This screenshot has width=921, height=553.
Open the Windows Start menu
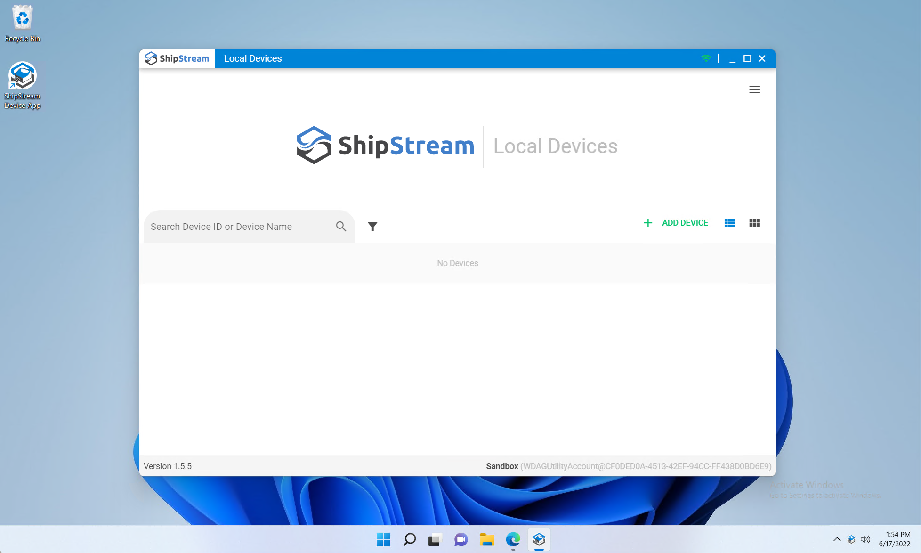383,539
